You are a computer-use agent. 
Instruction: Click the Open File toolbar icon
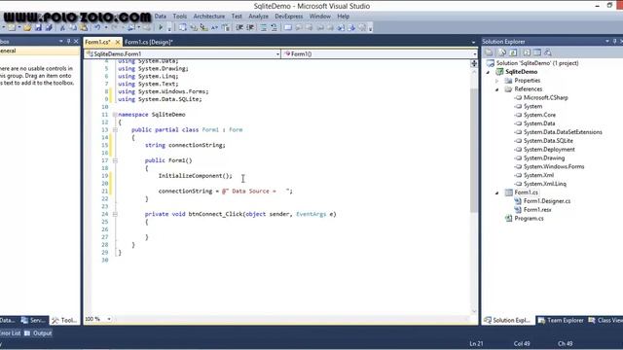coord(27,28)
